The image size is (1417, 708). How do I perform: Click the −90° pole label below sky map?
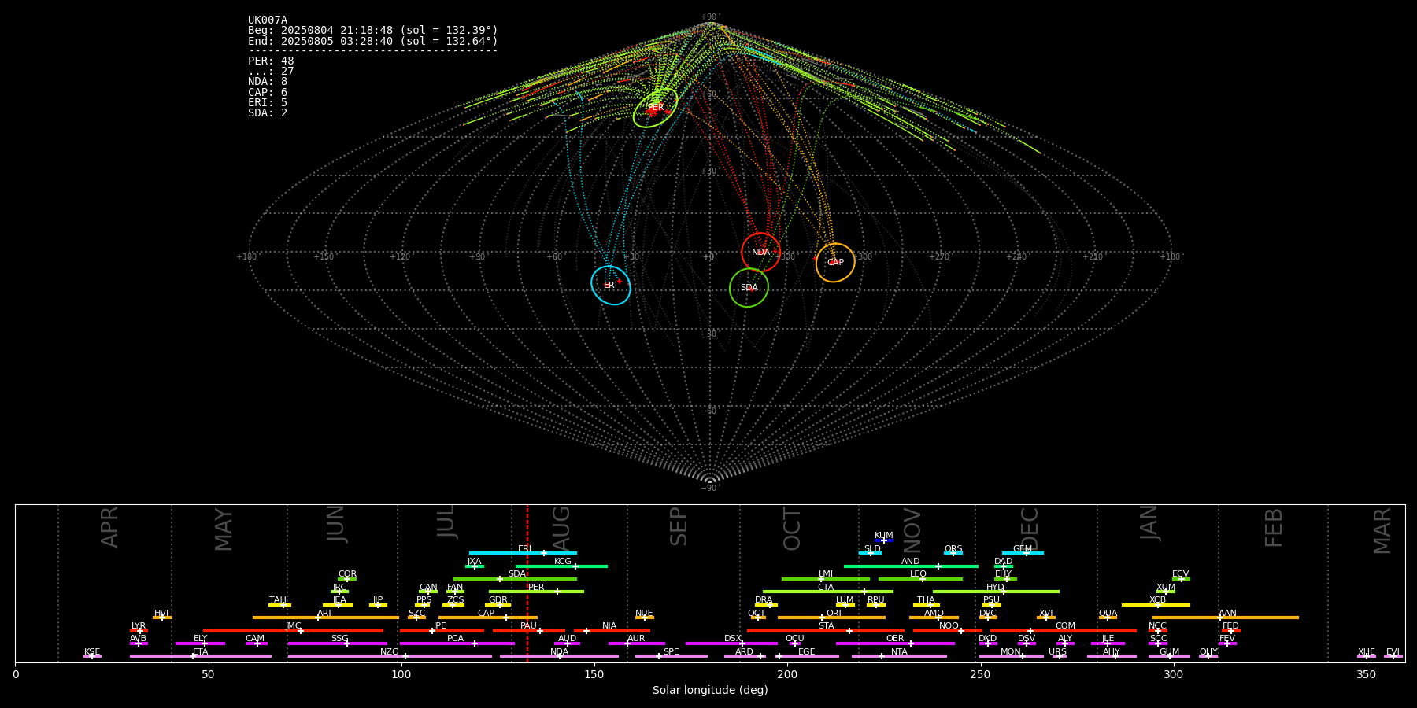710,488
